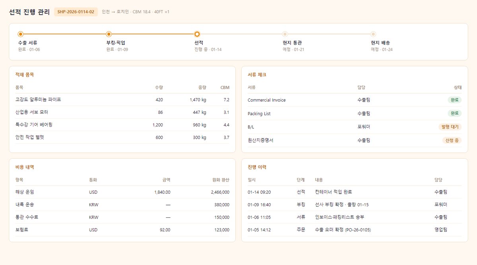Click the 영업팀 assignee in 진행 이력

click(x=441, y=230)
